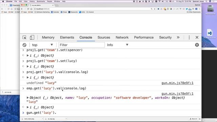This screenshot has height=122, width=217.
Task: Open the Memory panel tab
Action: (x=48, y=38)
